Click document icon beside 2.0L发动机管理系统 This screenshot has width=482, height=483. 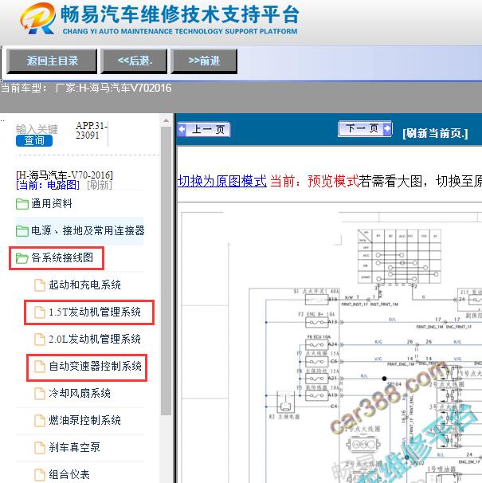[x=39, y=340]
